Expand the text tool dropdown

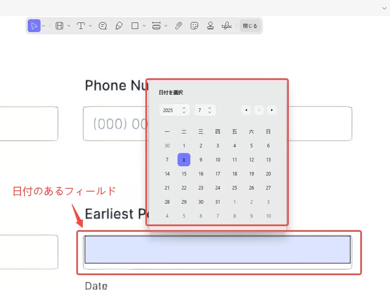pyautogui.click(x=90, y=26)
